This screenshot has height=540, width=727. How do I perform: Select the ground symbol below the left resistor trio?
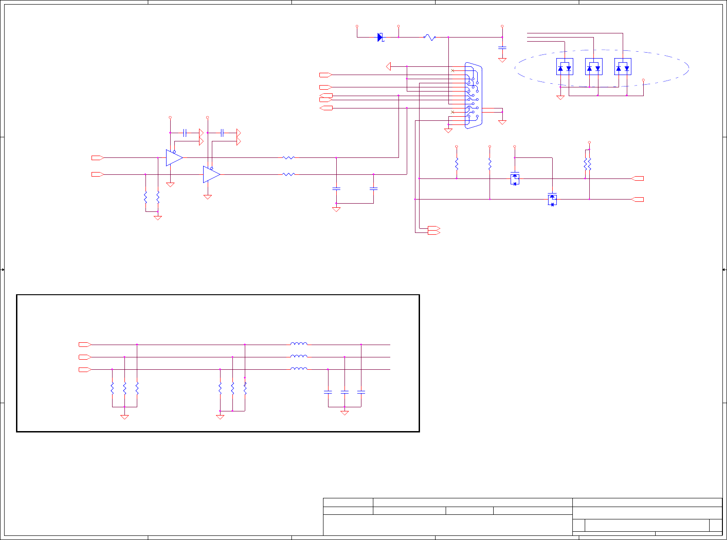point(124,417)
